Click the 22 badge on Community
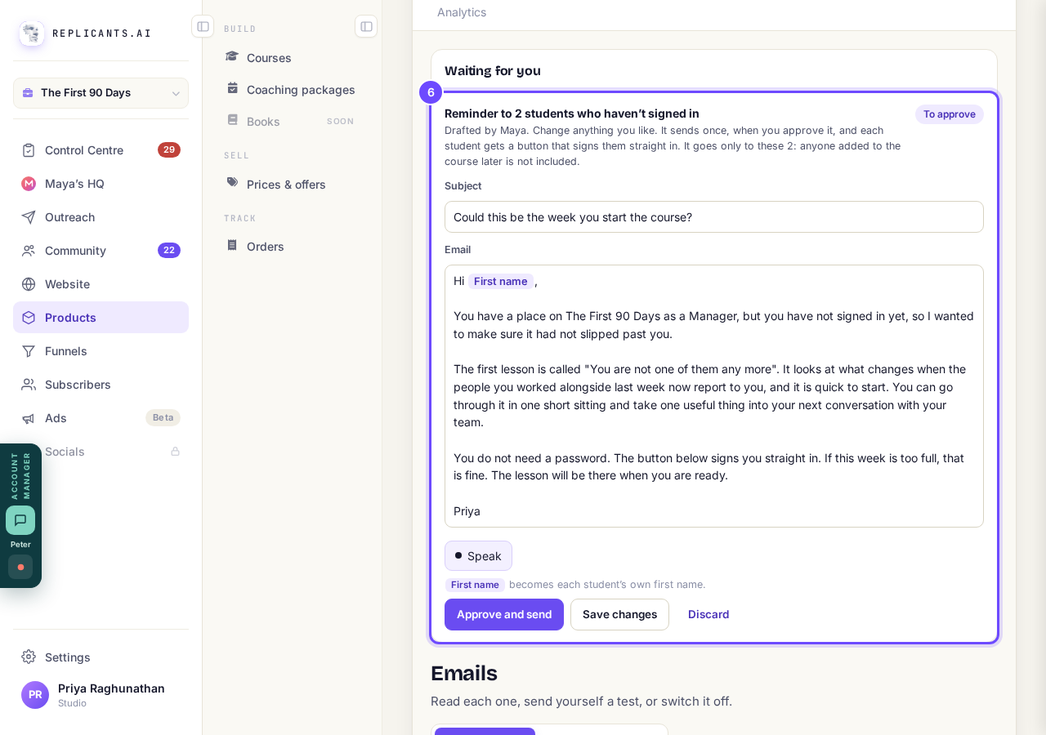 click(169, 251)
